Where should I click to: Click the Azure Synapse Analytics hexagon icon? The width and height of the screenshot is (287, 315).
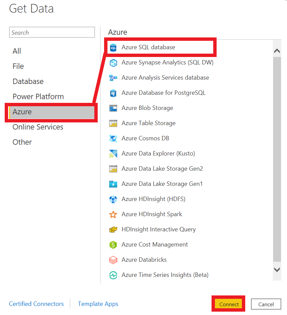[113, 63]
